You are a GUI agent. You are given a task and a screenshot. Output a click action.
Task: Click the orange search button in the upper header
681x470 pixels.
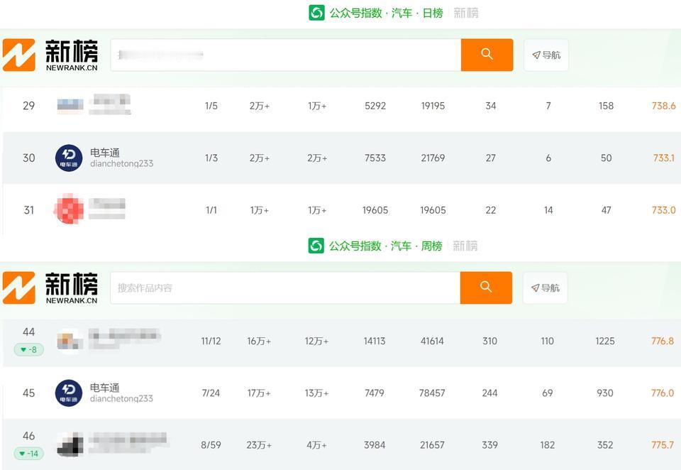click(487, 55)
